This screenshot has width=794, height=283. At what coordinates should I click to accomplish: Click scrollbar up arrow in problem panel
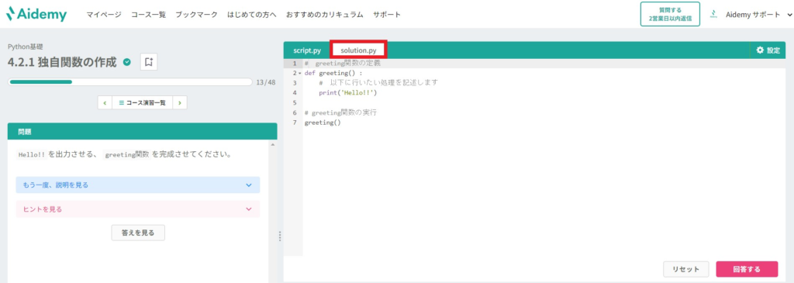[274, 145]
